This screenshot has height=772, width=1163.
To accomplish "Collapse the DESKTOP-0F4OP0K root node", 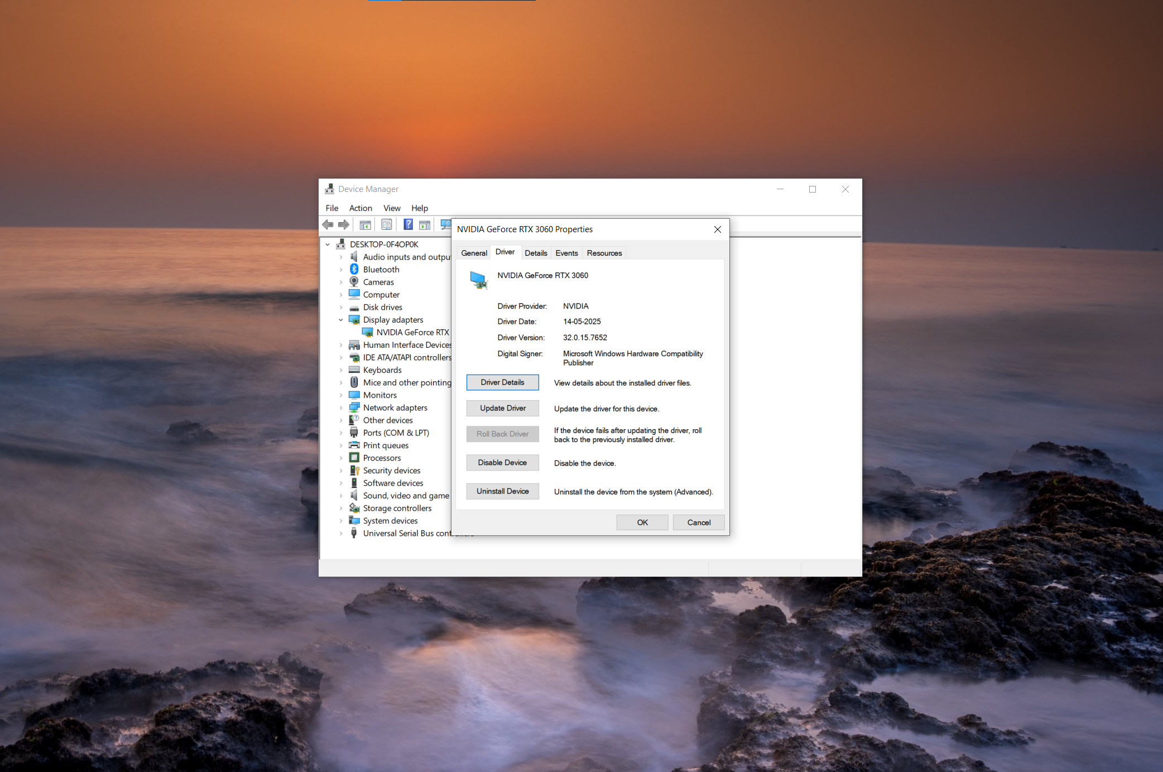I will pos(328,244).
